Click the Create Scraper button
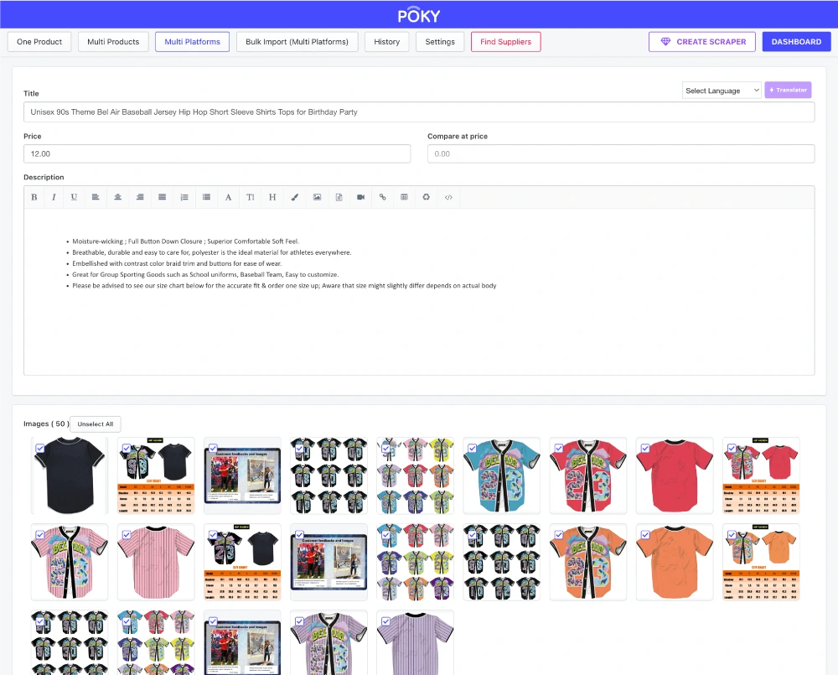Viewport: 838px width, 675px height. (x=701, y=42)
